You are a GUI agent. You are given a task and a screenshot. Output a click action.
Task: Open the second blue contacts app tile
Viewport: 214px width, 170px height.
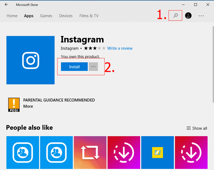[x=56, y=153]
